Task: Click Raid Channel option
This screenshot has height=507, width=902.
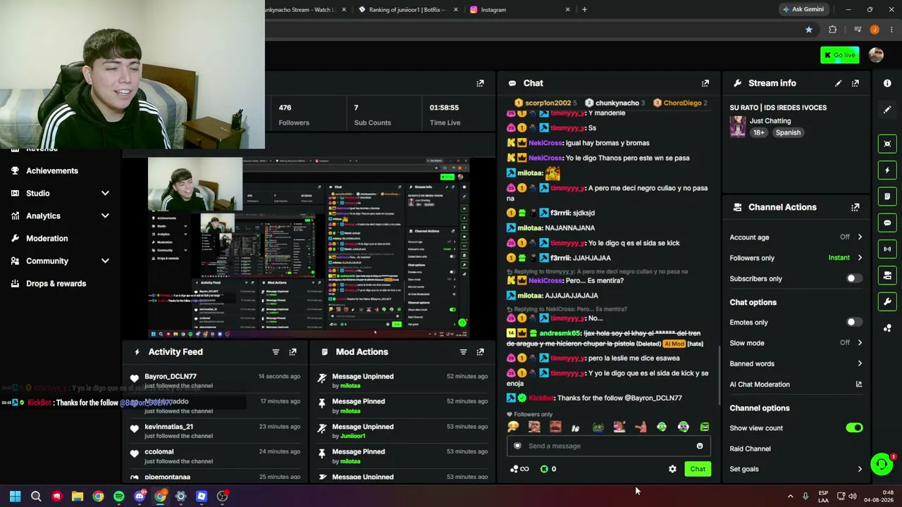Action: (750, 449)
